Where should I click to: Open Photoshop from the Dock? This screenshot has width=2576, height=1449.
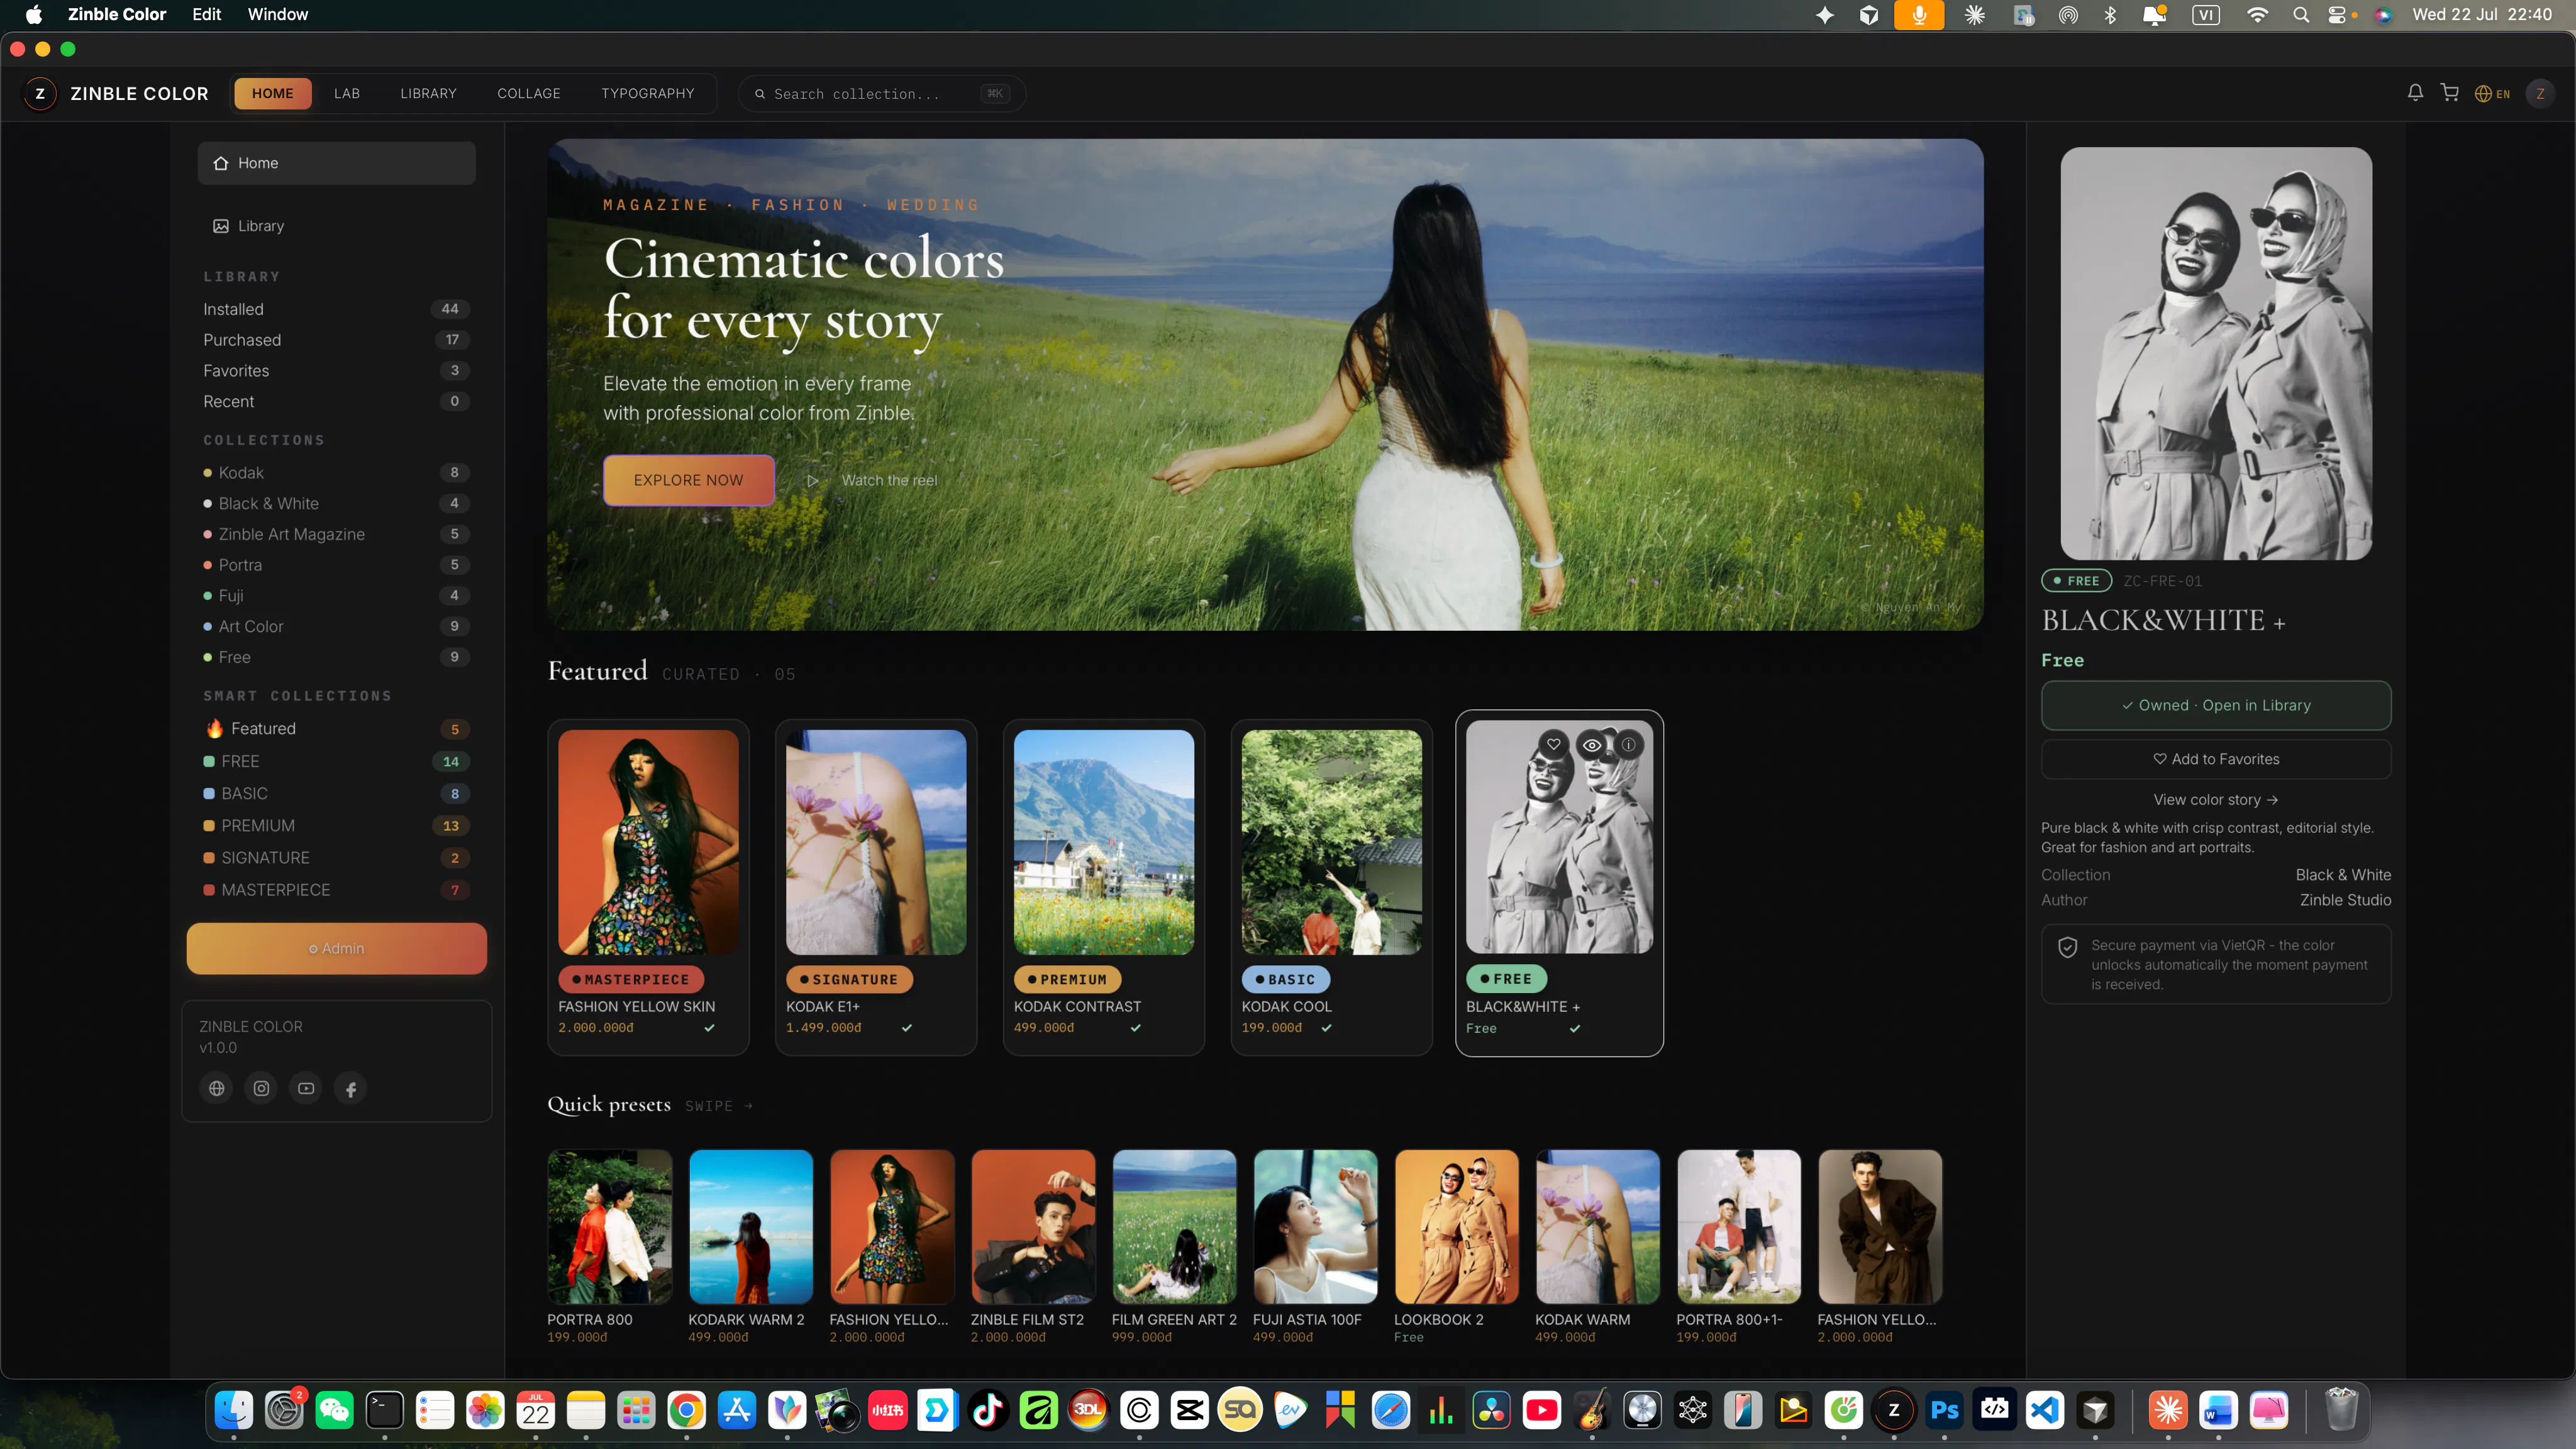click(1944, 1410)
